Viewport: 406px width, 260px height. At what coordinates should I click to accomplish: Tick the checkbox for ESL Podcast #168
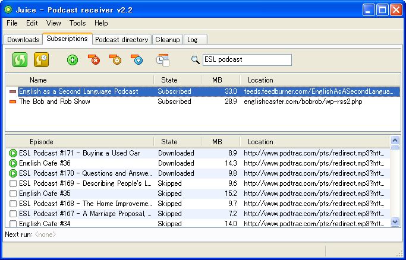point(13,204)
